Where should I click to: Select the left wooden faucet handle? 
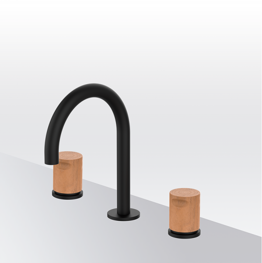point(68,173)
